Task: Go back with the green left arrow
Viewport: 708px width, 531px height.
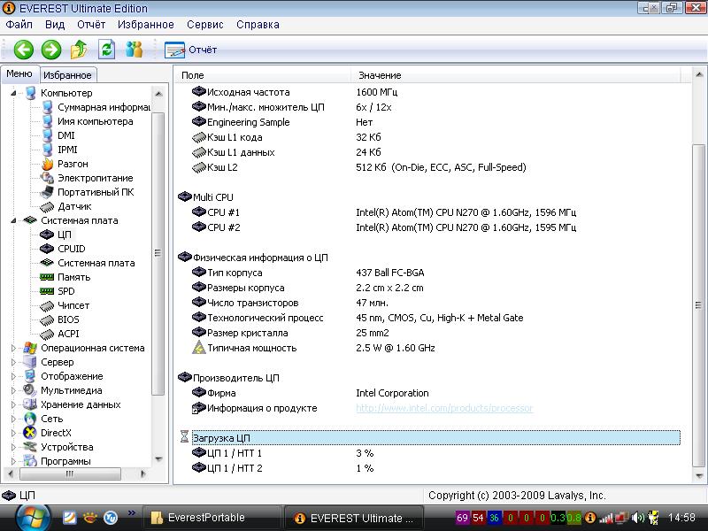Action: pos(24,50)
